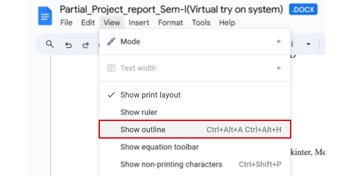Open the Format menu

[170, 22]
